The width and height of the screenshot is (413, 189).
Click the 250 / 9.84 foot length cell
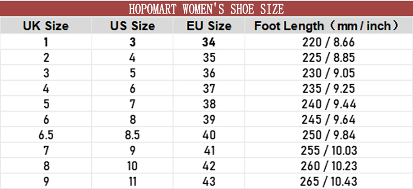coord(329,135)
